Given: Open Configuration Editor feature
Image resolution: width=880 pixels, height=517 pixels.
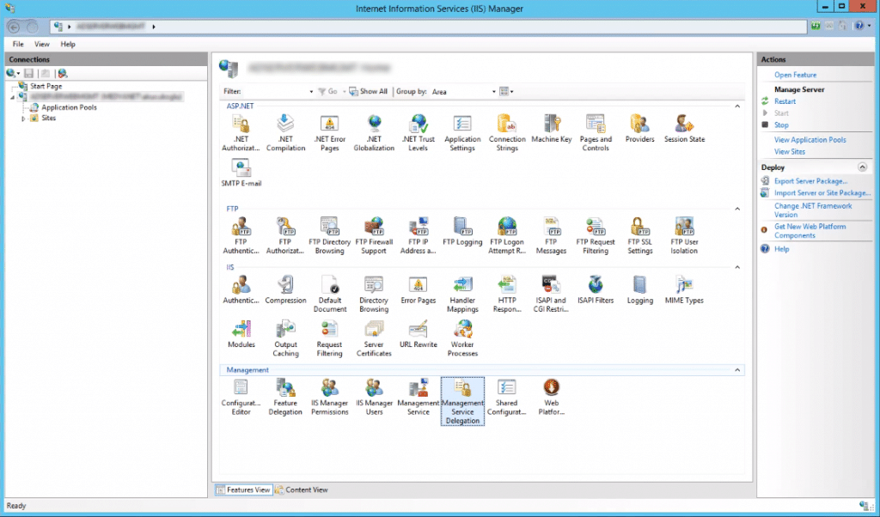Looking at the screenshot, I should tap(241, 397).
